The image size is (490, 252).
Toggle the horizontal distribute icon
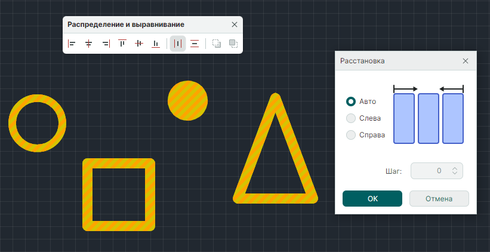pyautogui.click(x=177, y=44)
